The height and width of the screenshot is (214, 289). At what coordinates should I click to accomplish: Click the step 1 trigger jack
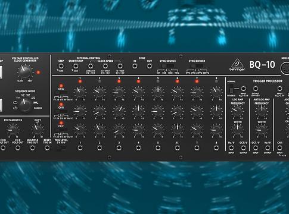point(80,148)
